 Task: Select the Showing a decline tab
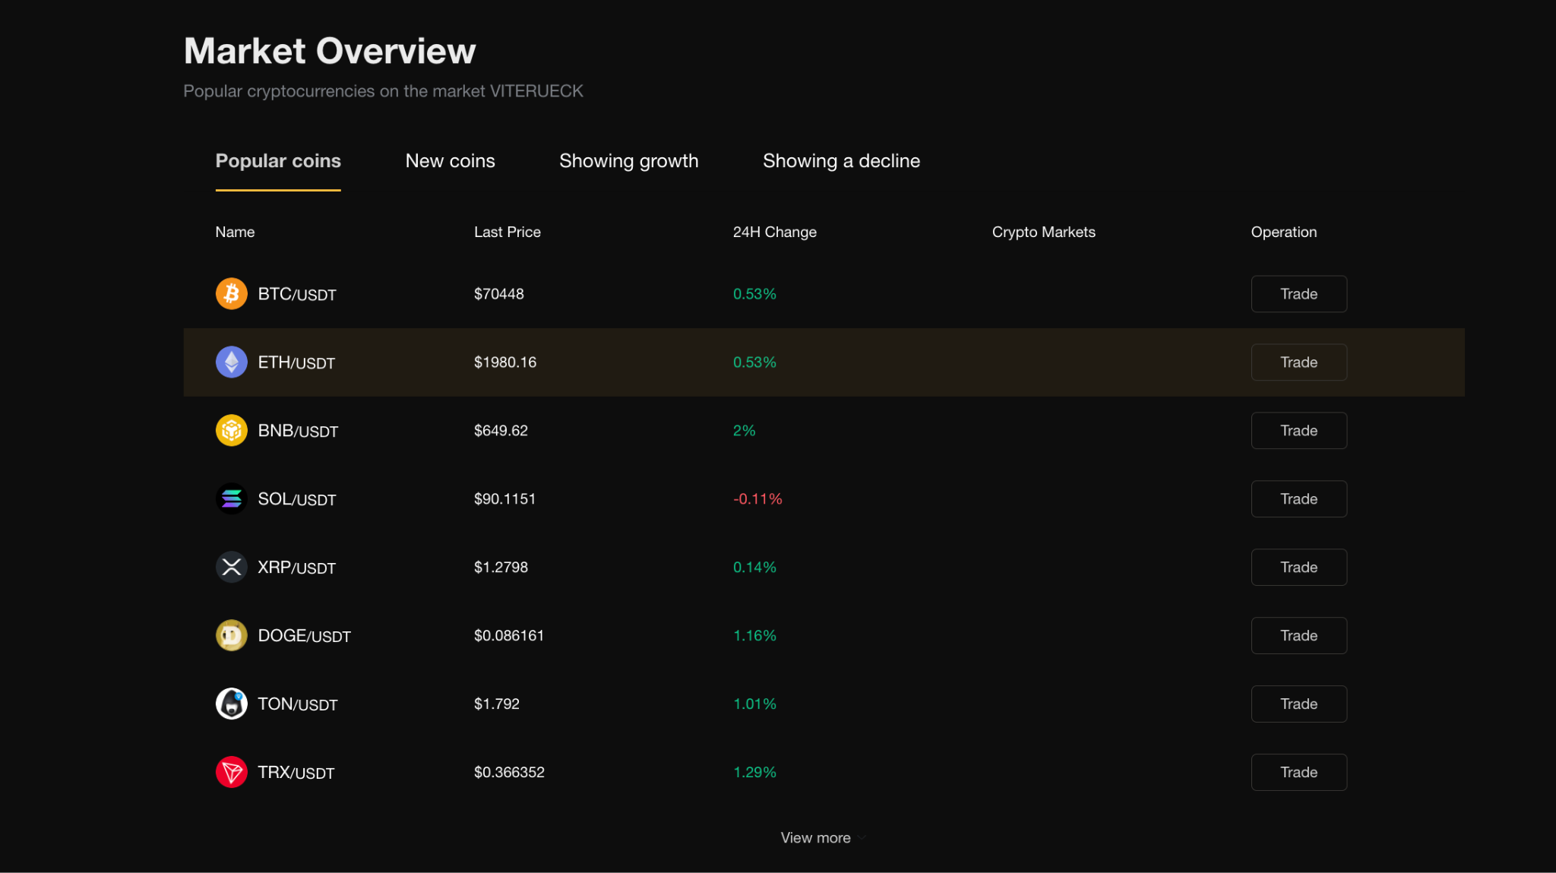pyautogui.click(x=841, y=161)
